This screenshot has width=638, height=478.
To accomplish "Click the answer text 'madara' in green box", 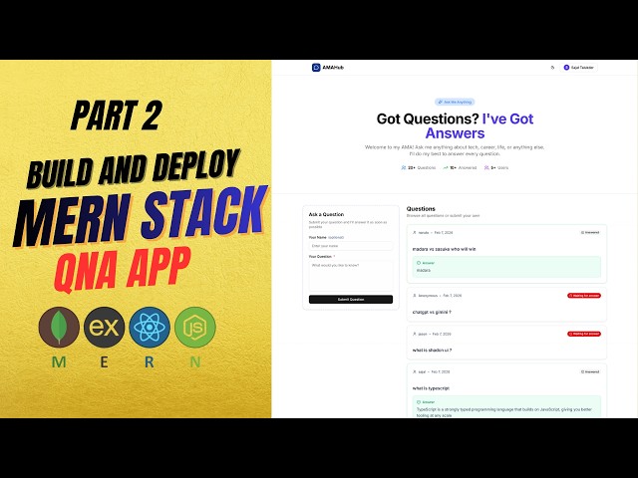I will (423, 270).
